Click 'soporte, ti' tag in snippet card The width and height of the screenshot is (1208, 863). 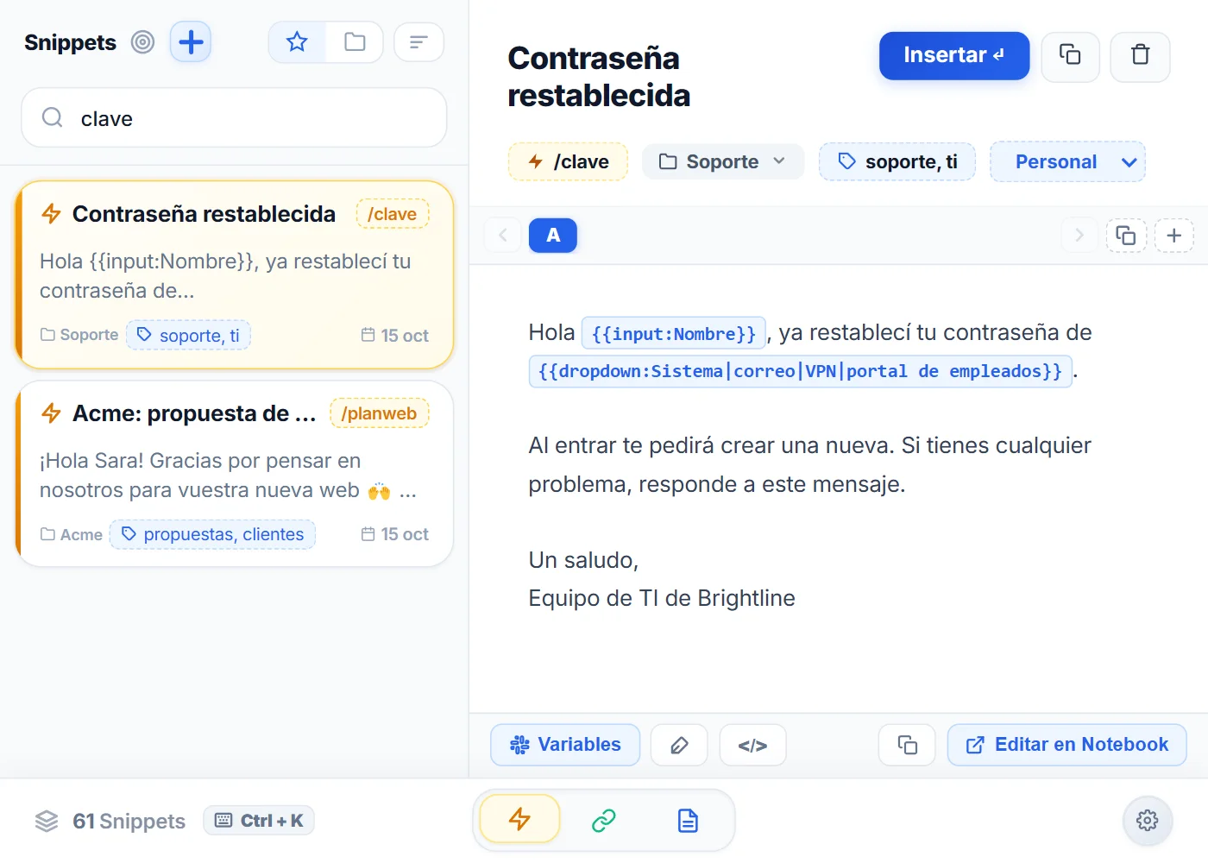coord(189,336)
